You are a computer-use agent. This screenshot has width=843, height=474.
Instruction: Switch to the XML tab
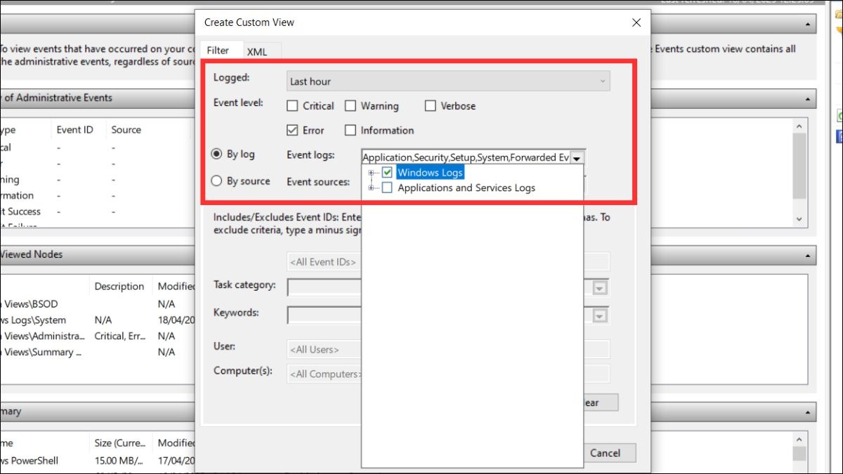[257, 52]
